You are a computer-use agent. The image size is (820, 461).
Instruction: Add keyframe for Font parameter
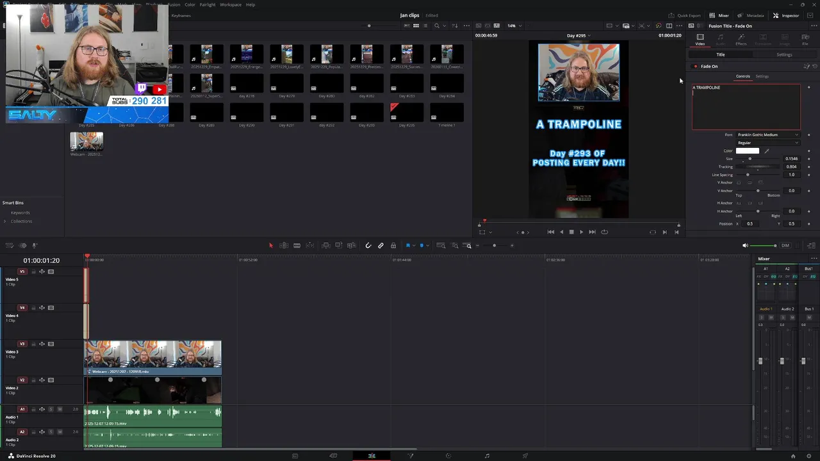coord(808,135)
